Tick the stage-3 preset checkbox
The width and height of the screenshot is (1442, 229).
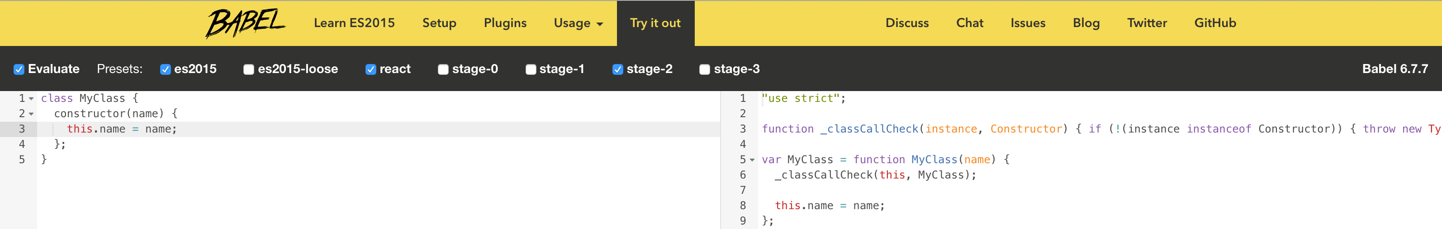[x=705, y=69]
